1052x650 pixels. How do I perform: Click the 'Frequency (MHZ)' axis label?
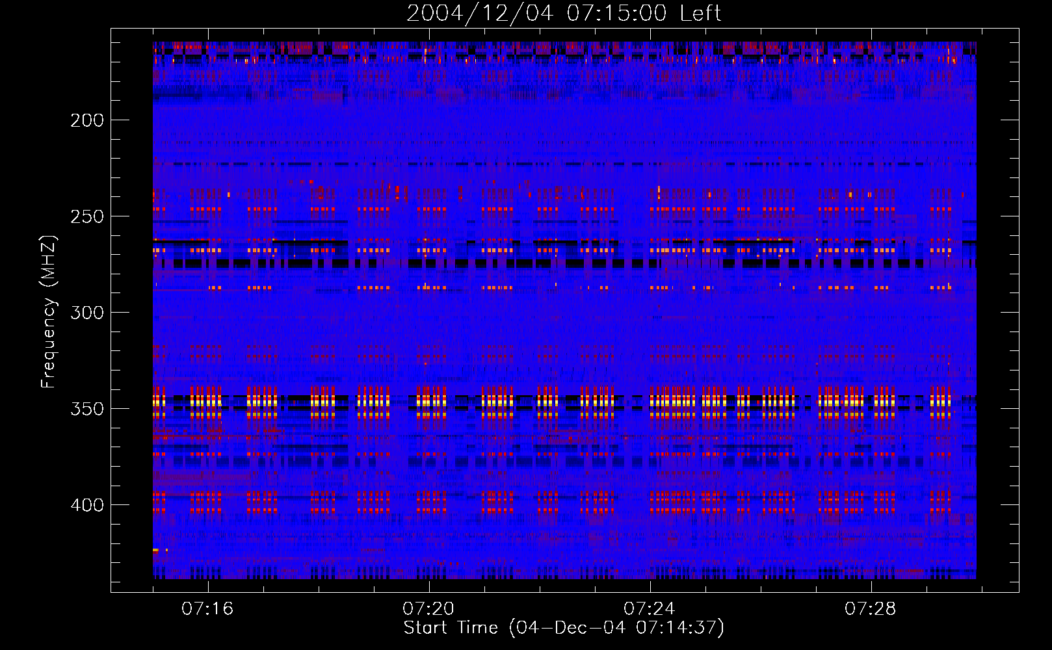click(x=49, y=311)
